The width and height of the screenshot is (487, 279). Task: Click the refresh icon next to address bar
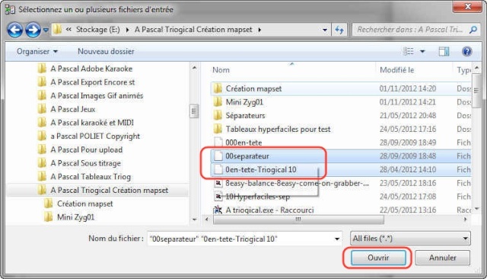(339, 30)
